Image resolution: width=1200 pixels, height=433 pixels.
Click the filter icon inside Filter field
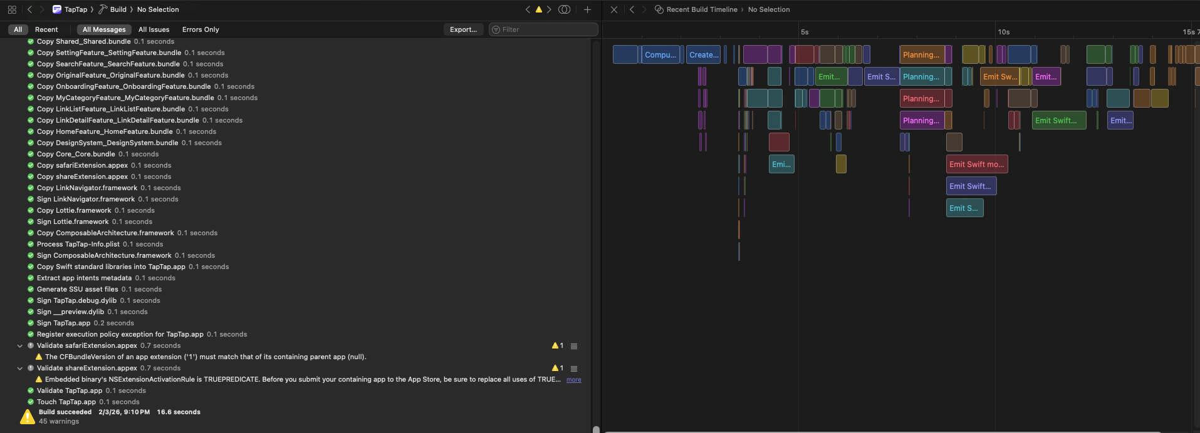[496, 29]
